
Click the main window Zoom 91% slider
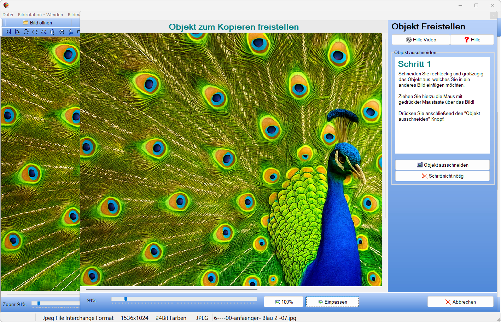click(39, 303)
